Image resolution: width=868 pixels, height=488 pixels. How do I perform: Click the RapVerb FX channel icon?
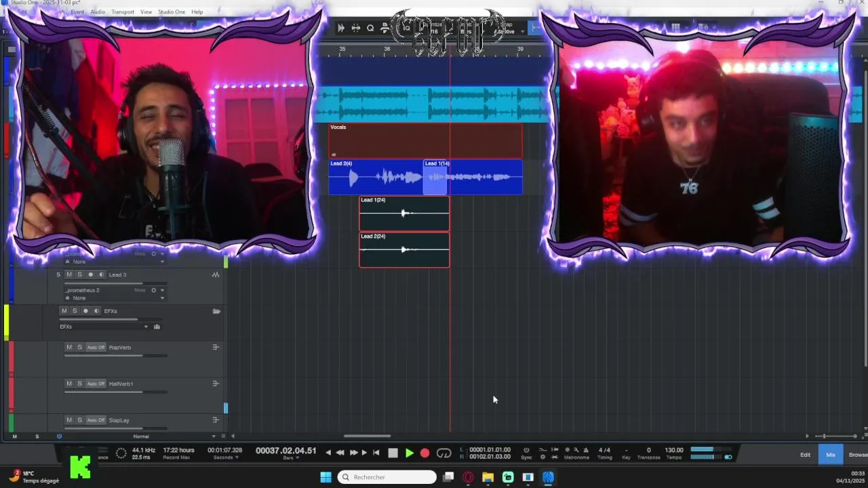point(216,347)
